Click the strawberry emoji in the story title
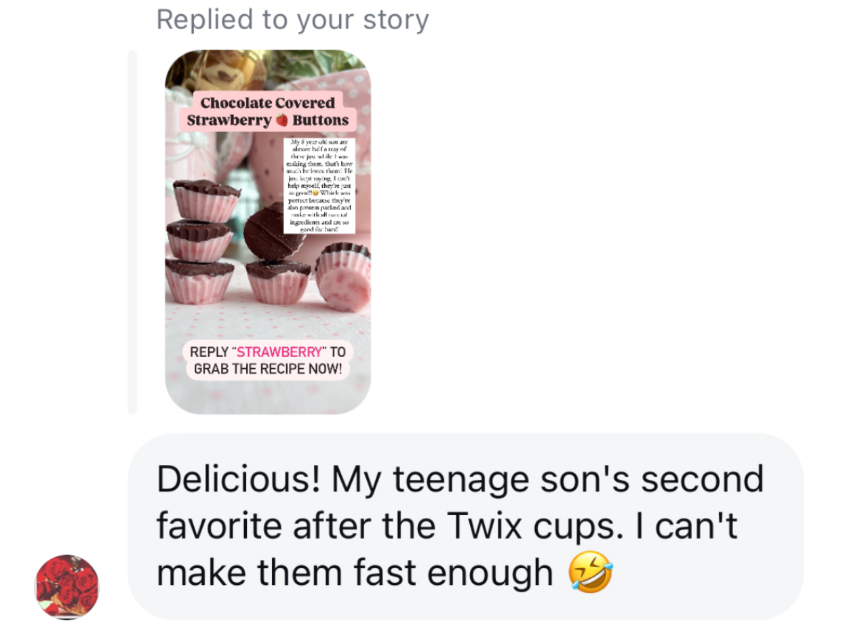 [x=281, y=121]
